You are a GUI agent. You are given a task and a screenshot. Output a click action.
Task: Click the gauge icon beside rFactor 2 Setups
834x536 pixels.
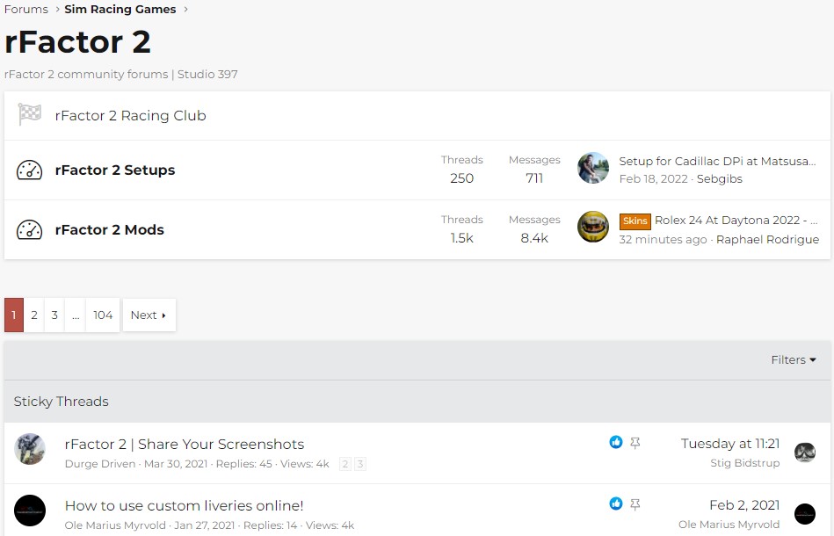coord(29,170)
